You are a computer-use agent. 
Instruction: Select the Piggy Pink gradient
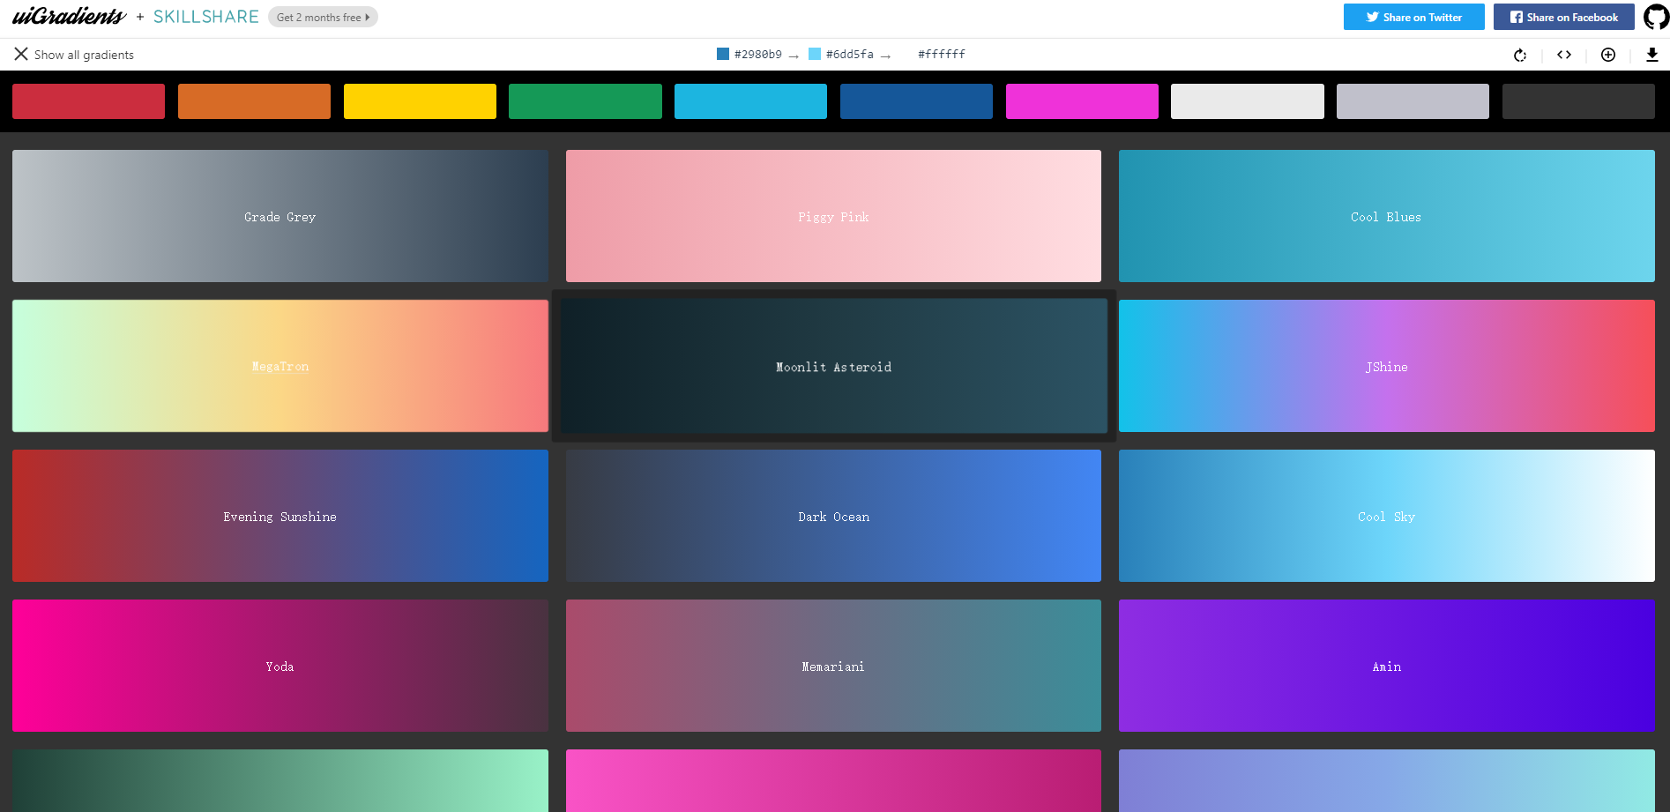coord(833,216)
